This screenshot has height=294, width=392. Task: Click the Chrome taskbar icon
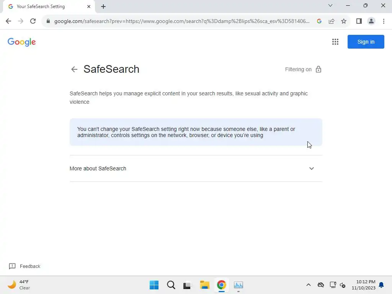click(x=222, y=285)
